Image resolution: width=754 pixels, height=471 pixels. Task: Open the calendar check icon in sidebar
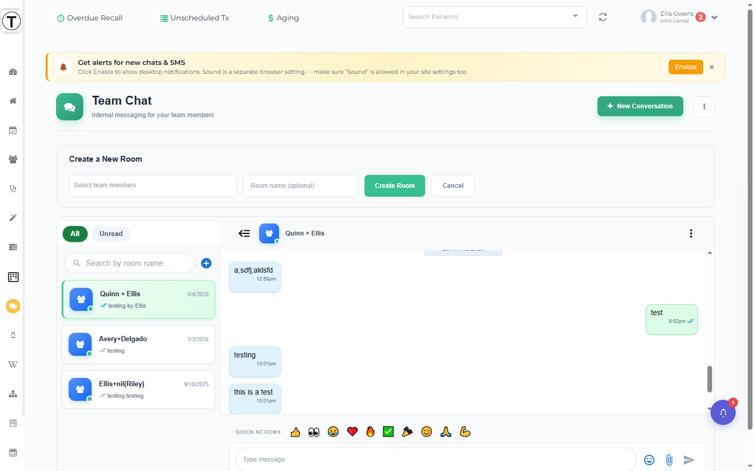coord(13,130)
